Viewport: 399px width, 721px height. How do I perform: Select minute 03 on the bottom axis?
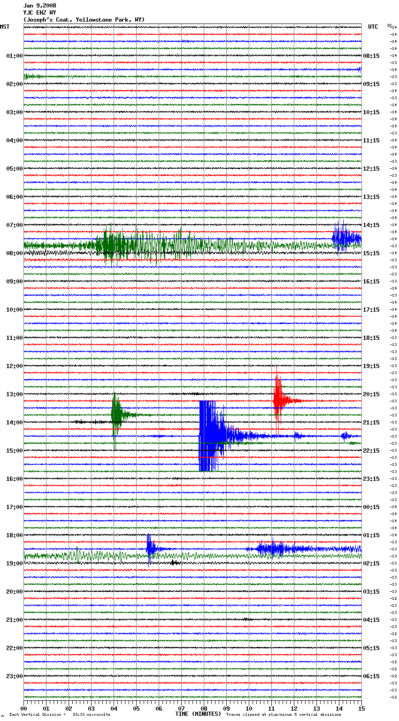[91, 708]
